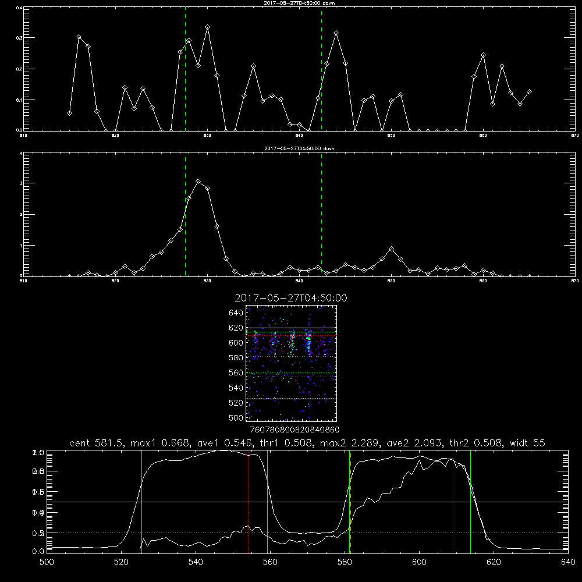
Task: Click the green vertical line near 614 in profile plot
Action: [470, 501]
